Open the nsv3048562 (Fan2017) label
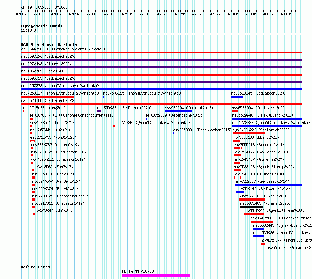The image size is (312, 279). click(x=52, y=167)
